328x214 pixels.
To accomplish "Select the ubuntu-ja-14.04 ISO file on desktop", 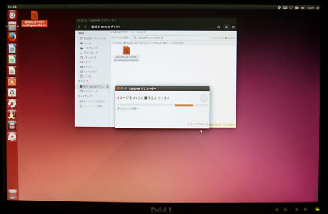I will pyautogui.click(x=34, y=19).
